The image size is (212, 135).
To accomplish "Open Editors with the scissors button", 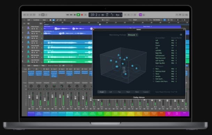I will coord(46,15).
